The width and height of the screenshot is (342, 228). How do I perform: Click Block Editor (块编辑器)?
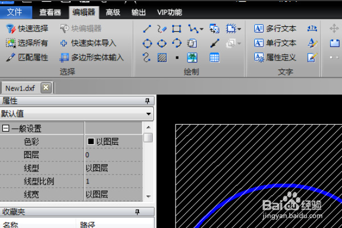81,28
